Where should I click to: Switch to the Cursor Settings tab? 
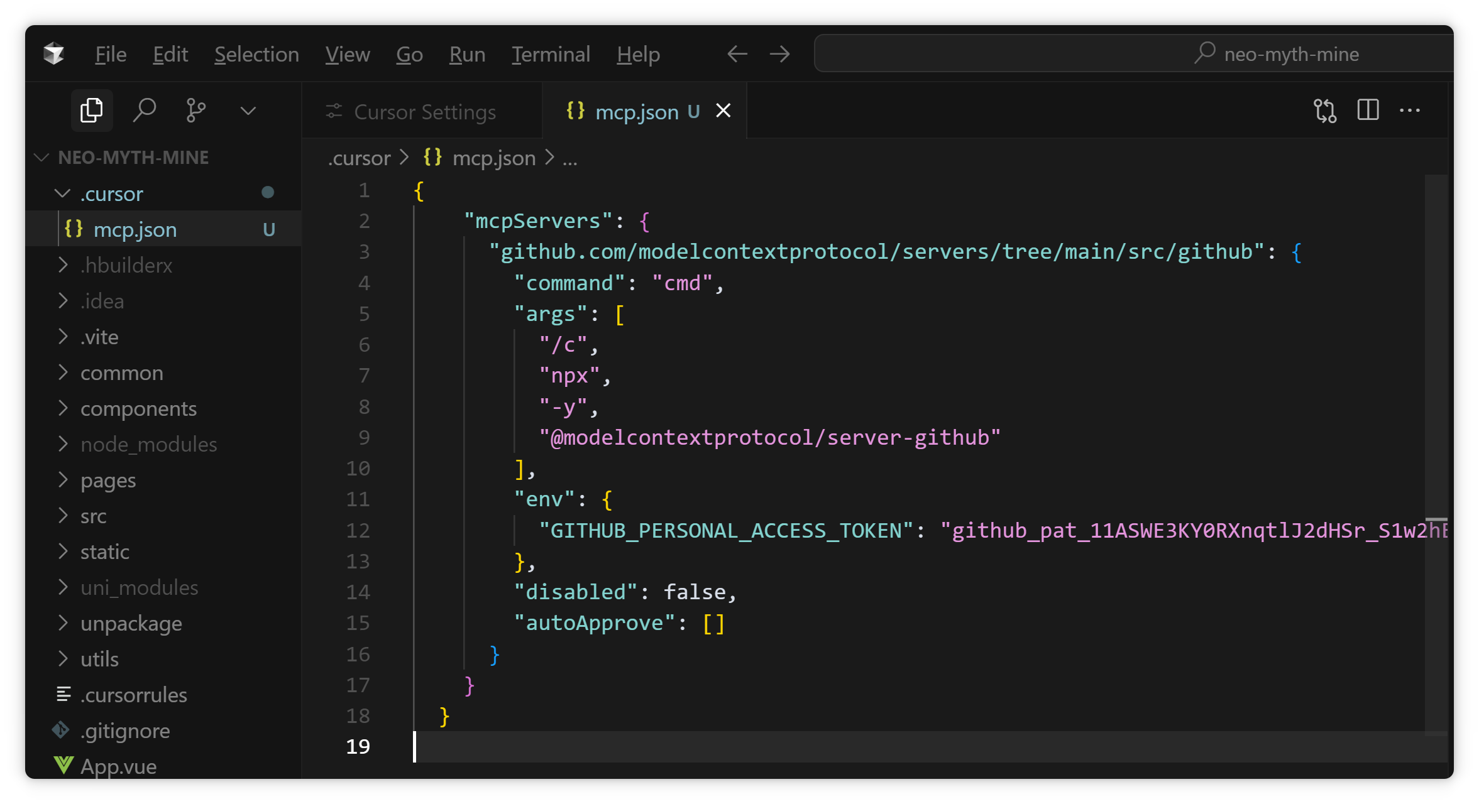[424, 112]
